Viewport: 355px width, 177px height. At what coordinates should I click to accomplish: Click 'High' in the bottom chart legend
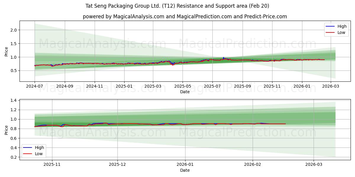(x=39, y=147)
